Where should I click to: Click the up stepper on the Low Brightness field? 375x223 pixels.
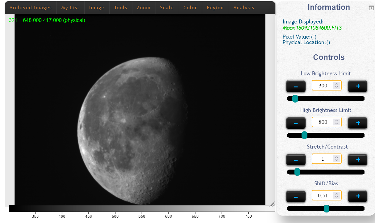(337, 84)
